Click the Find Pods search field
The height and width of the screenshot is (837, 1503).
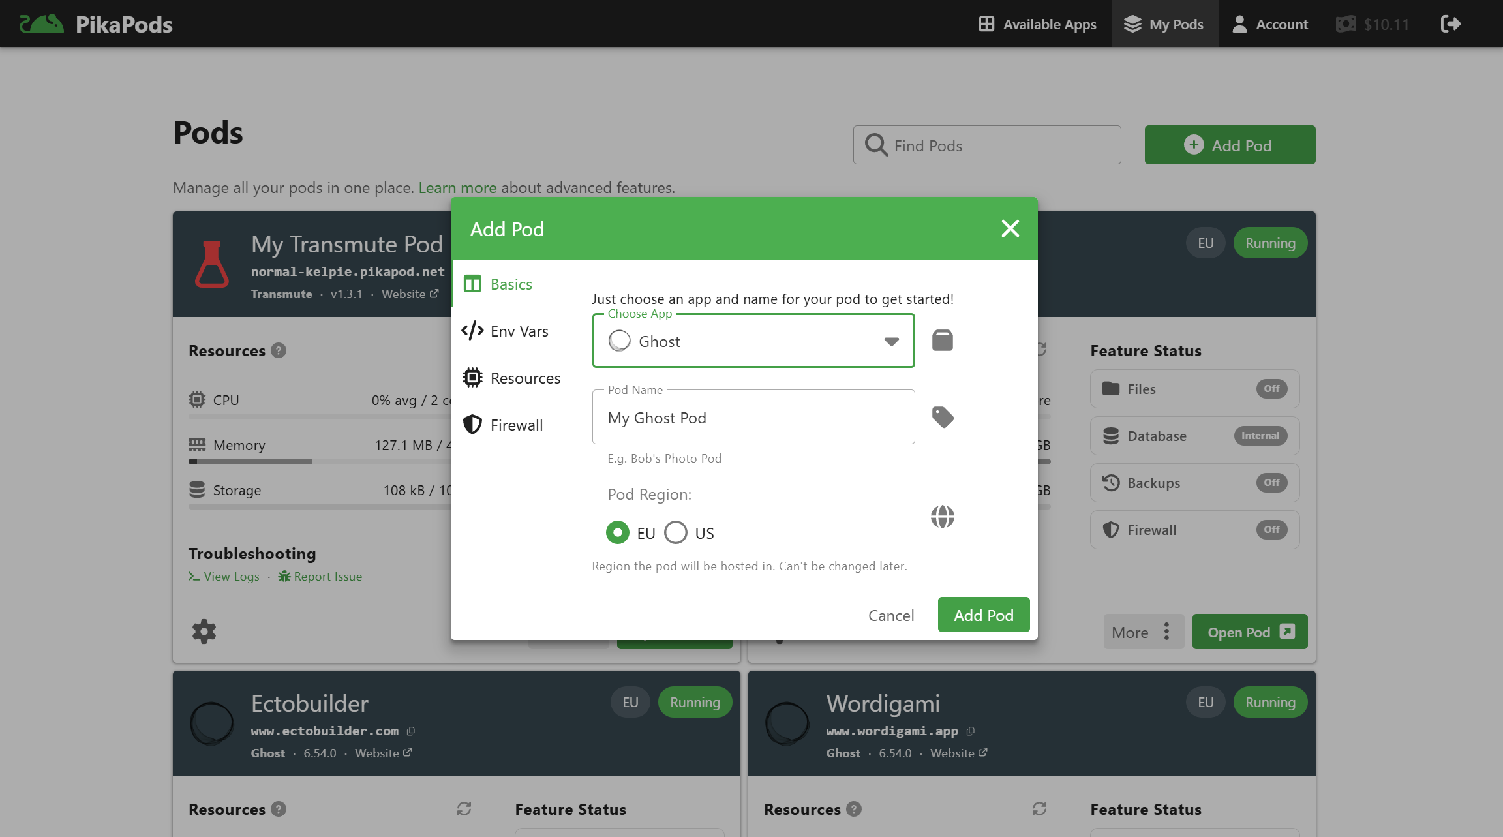click(987, 145)
